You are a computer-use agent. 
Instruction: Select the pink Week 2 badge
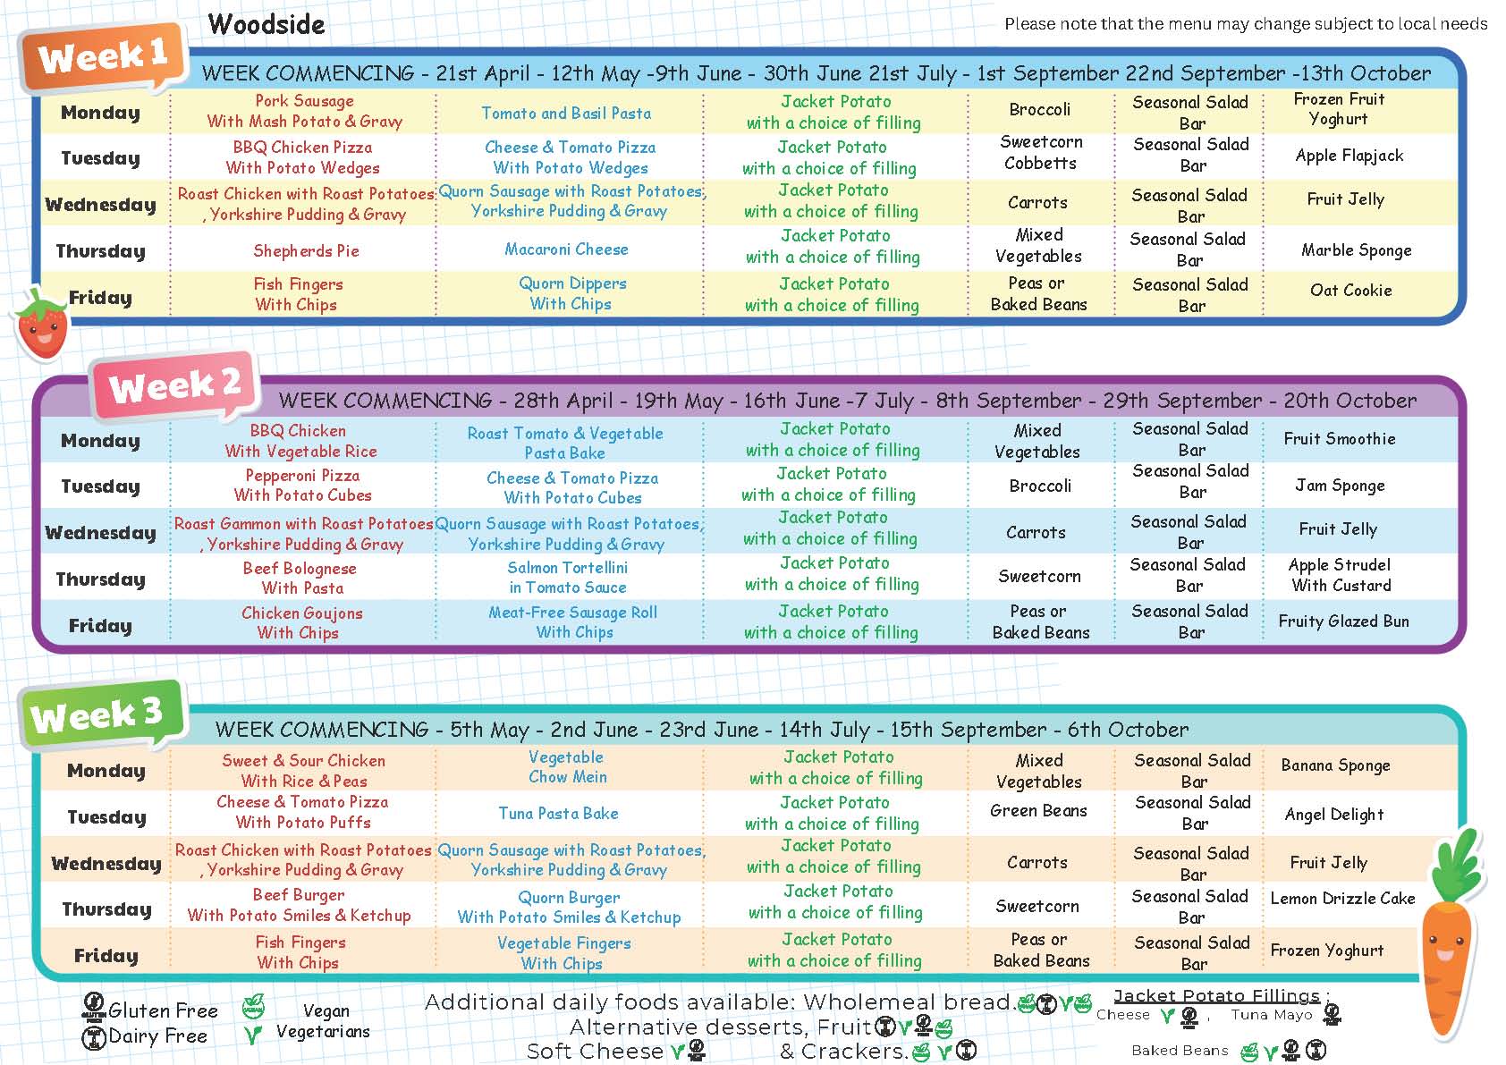[x=174, y=385]
